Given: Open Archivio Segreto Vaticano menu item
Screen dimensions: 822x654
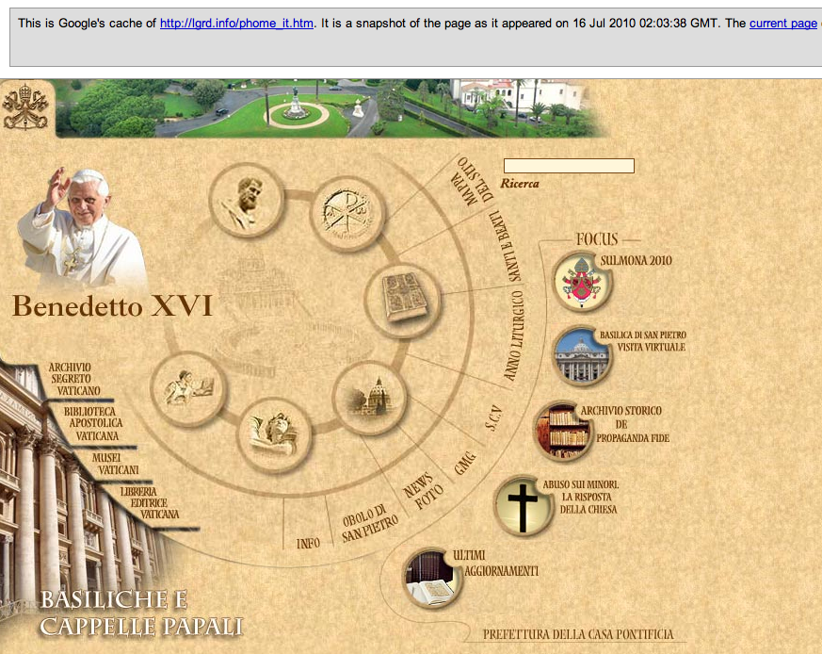Looking at the screenshot, I should 77,378.
